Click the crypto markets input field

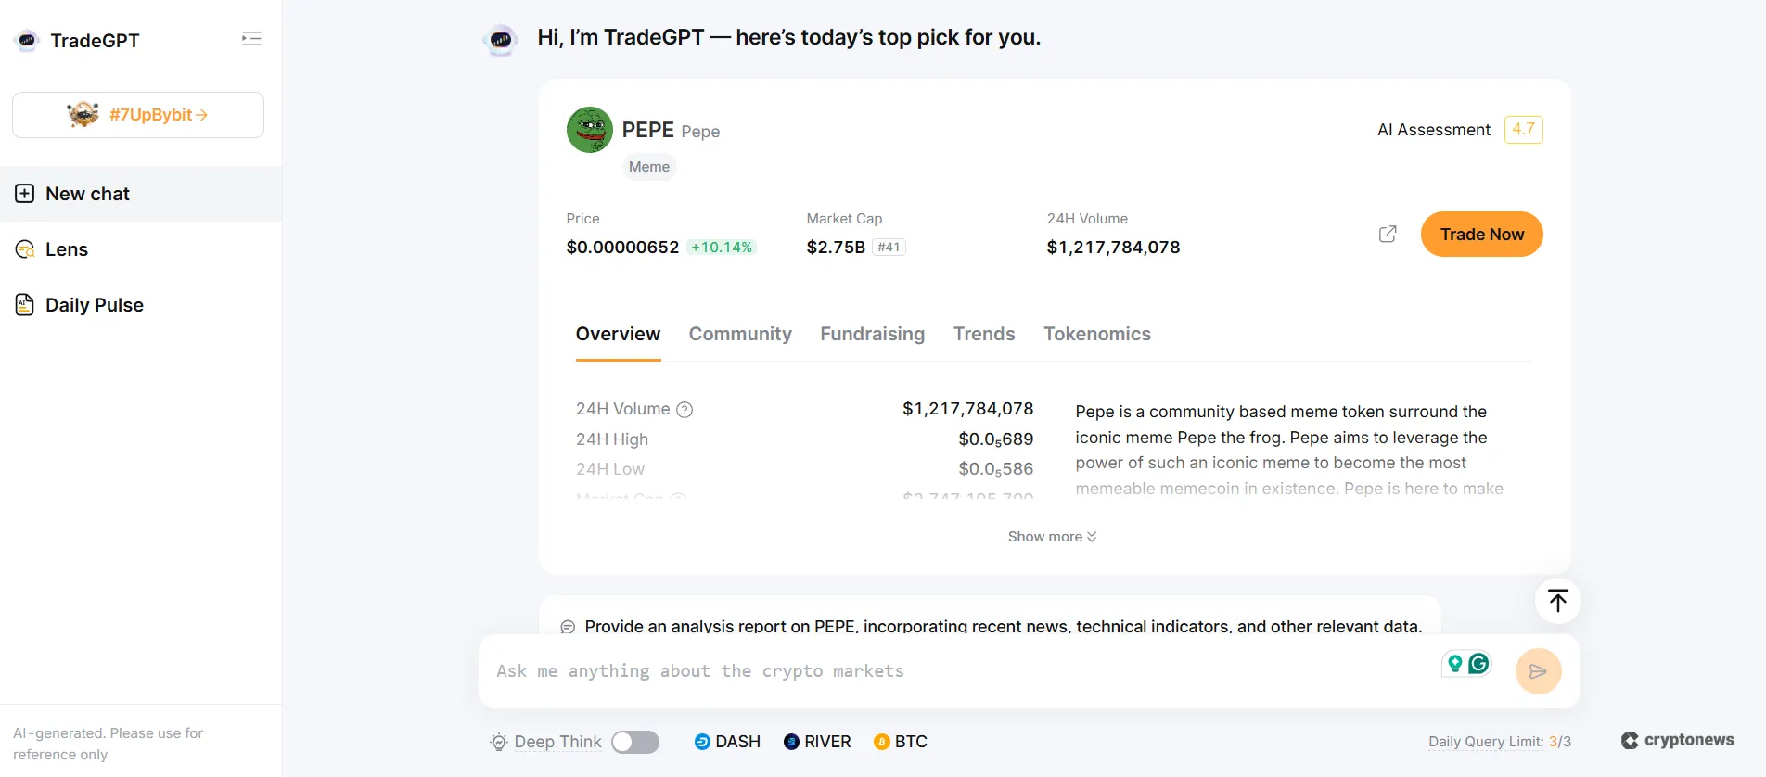click(928, 670)
